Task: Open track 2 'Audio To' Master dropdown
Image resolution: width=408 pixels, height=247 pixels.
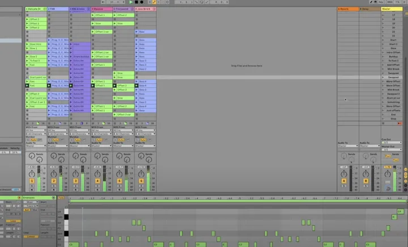Action: click(57, 145)
